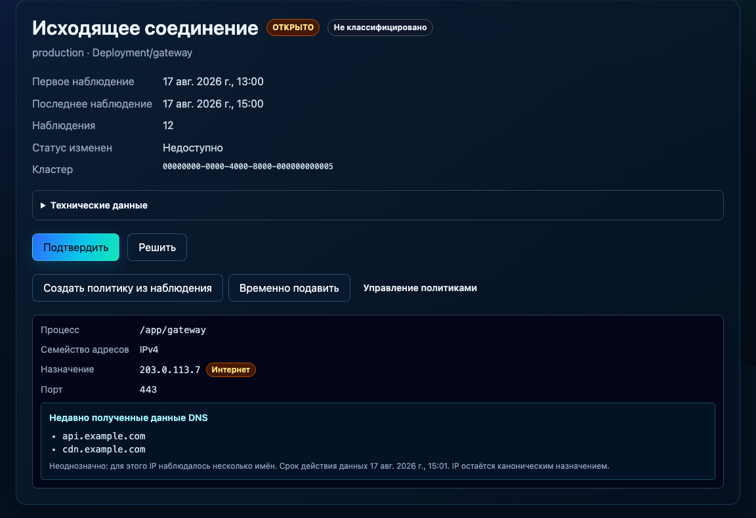The height and width of the screenshot is (518, 756).
Task: Click the production · Deployment/gateway subtitle
Action: pyautogui.click(x=112, y=53)
